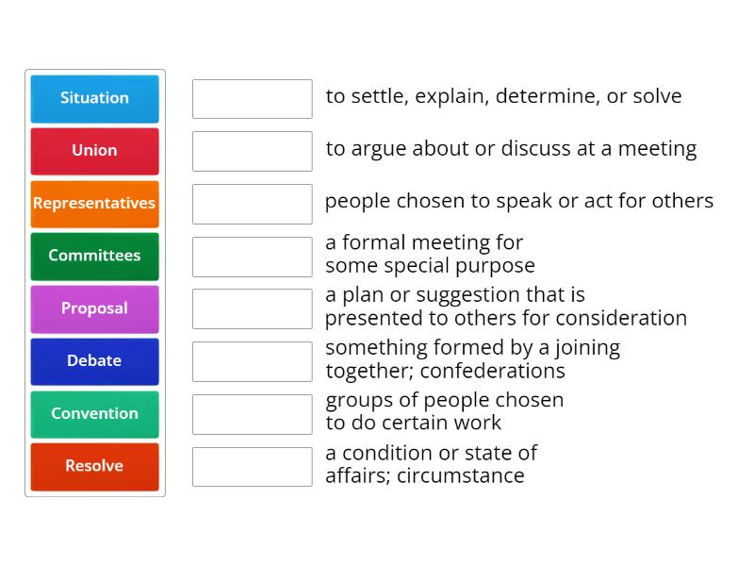This screenshot has height=566, width=754.
Task: Click the red Union word tile
Action: (x=94, y=151)
